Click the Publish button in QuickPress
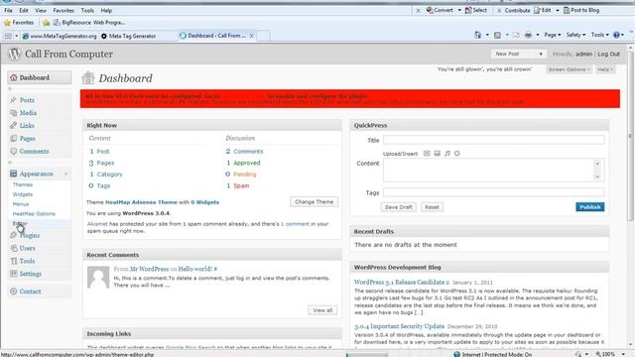Image resolution: width=635 pixels, height=357 pixels. click(590, 207)
